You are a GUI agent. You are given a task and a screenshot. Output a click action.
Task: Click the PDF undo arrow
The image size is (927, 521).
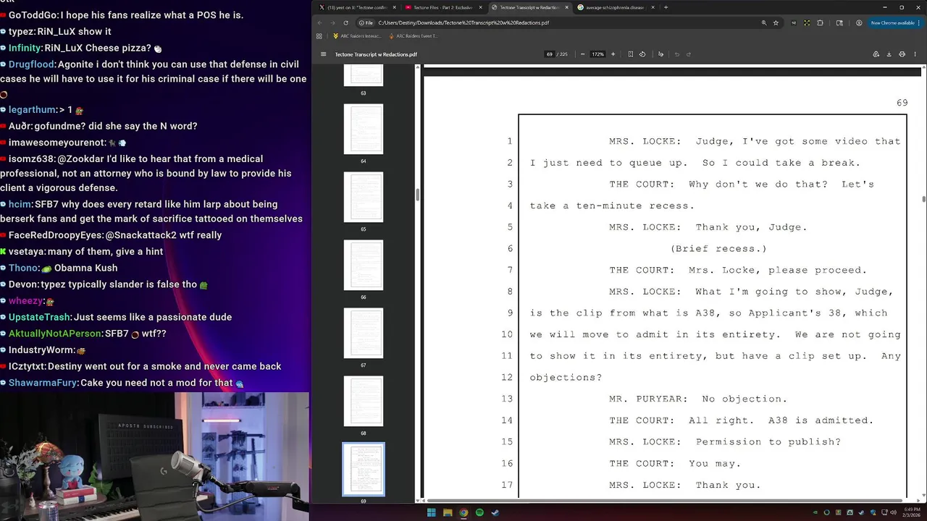676,54
